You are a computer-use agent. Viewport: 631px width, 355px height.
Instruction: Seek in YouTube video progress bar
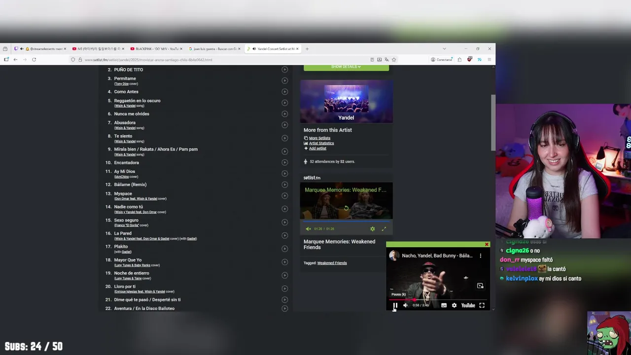pos(438,299)
